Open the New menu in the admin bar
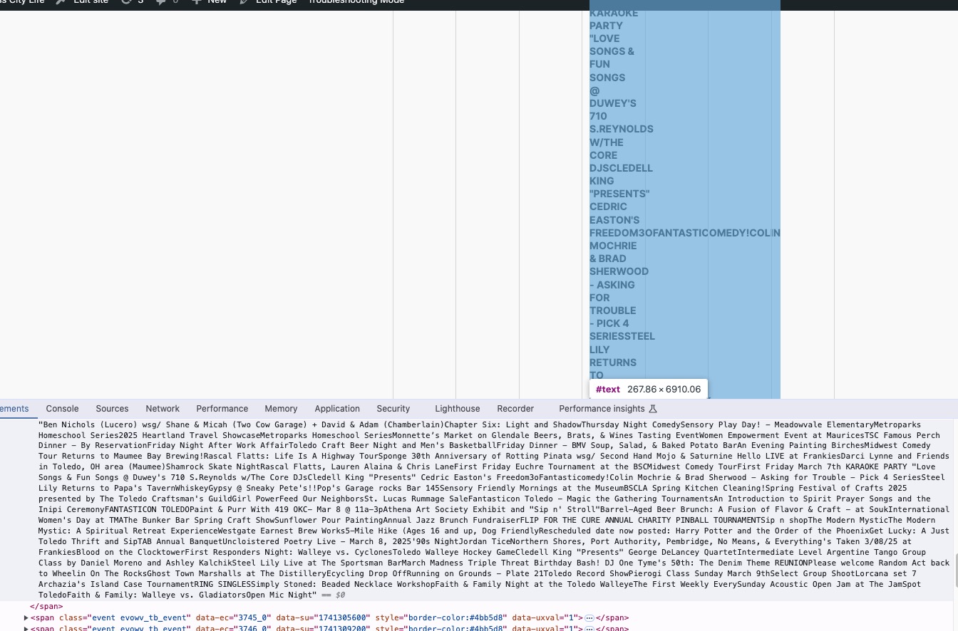 pyautogui.click(x=210, y=2)
